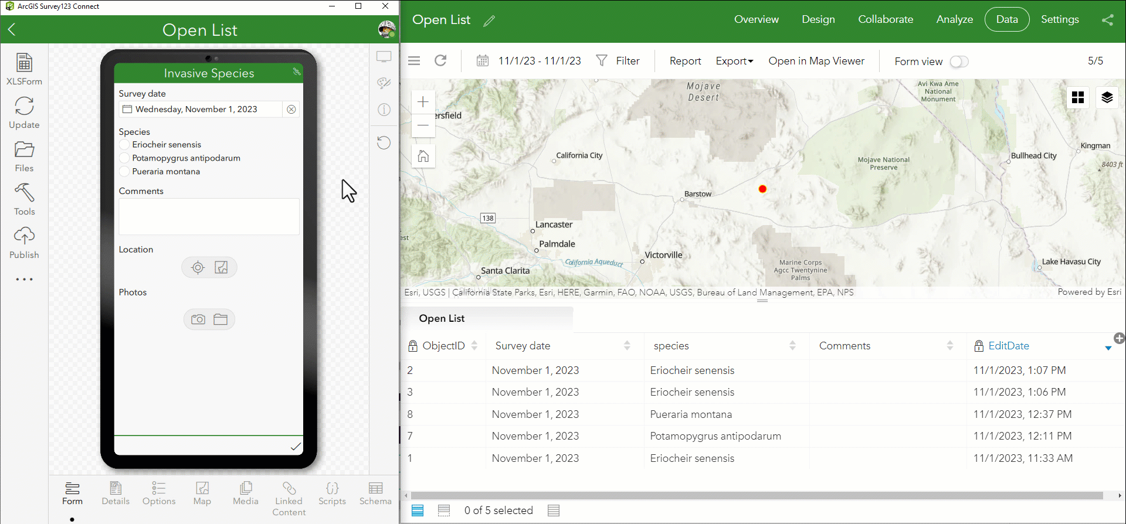Open the Export dropdown

[x=734, y=61]
